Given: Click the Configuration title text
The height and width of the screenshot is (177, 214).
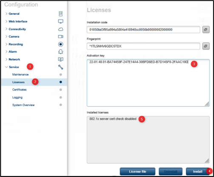Looking at the screenshot, I should (x=21, y=5).
